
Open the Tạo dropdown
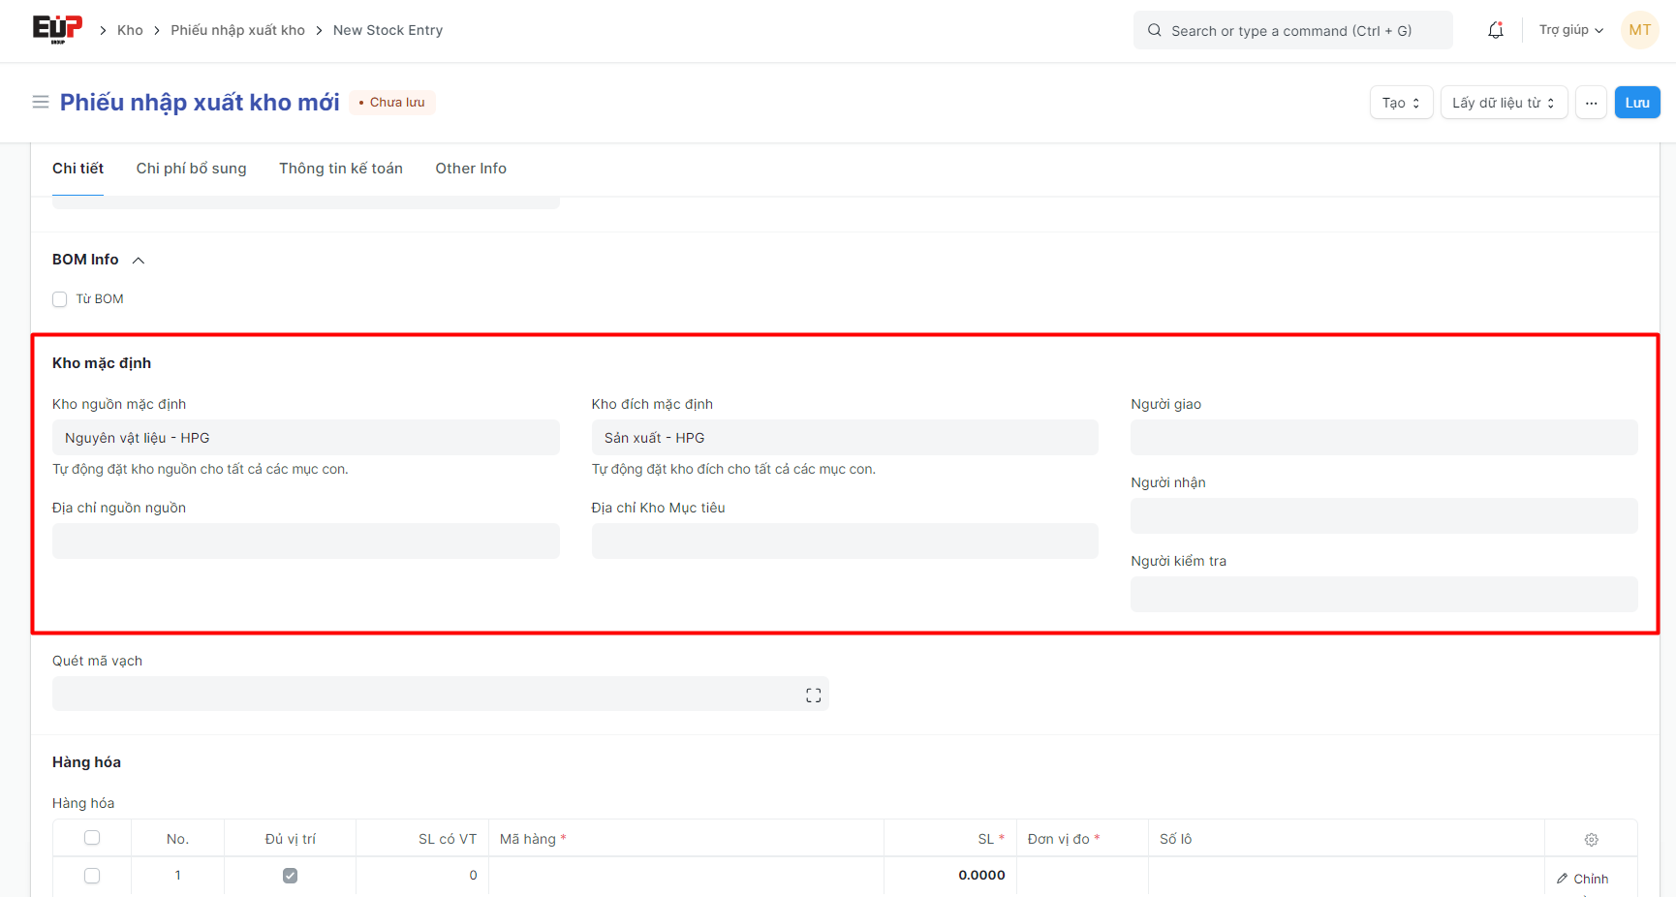tap(1401, 103)
